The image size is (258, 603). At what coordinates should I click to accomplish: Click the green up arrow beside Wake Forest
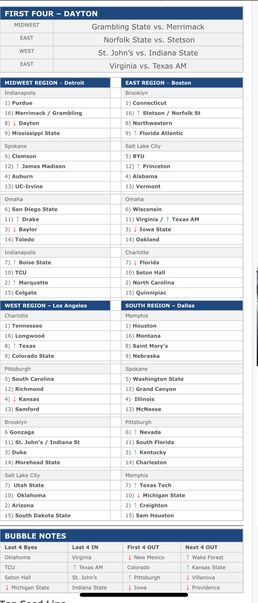pos(188,557)
